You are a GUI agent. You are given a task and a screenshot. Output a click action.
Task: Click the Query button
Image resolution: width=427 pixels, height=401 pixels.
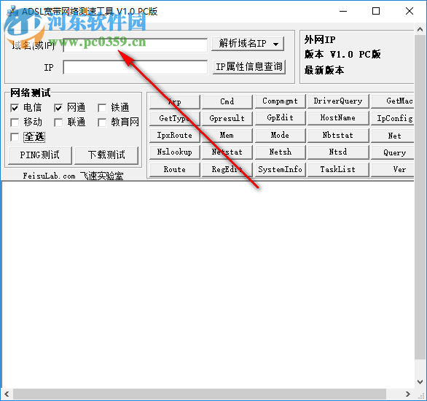click(393, 152)
